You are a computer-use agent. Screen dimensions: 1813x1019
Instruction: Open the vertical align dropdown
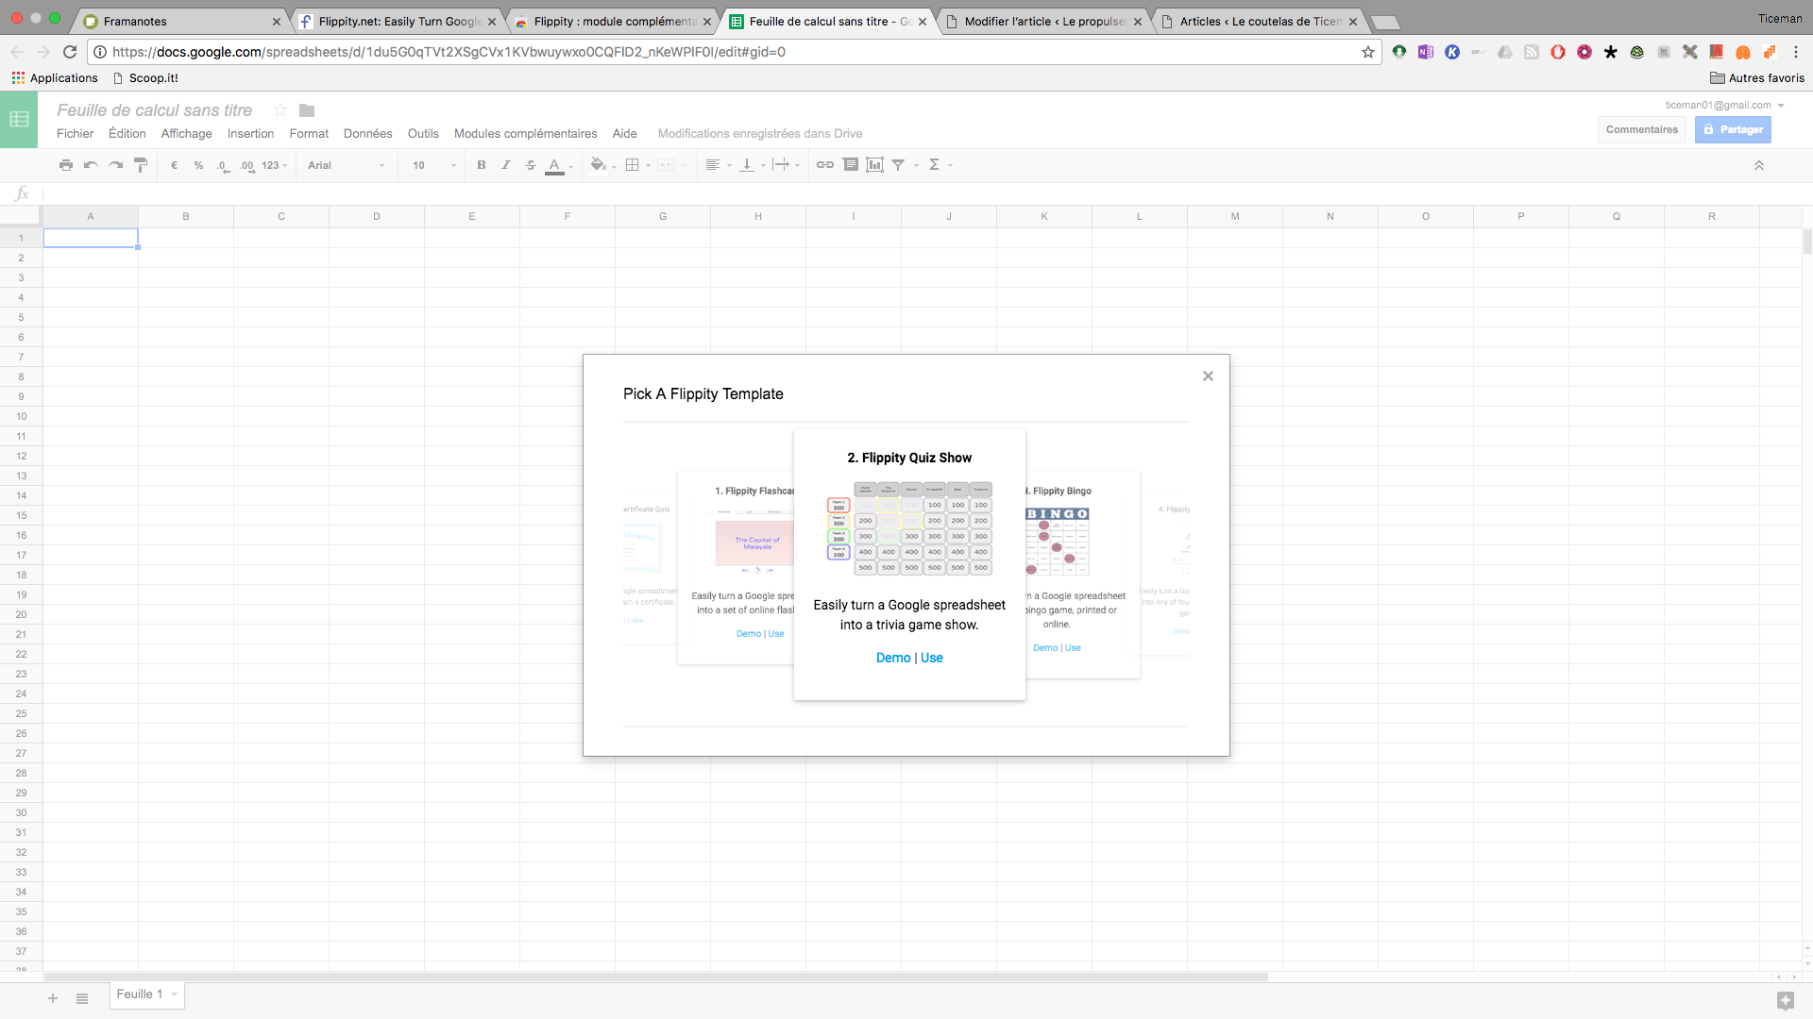752,165
